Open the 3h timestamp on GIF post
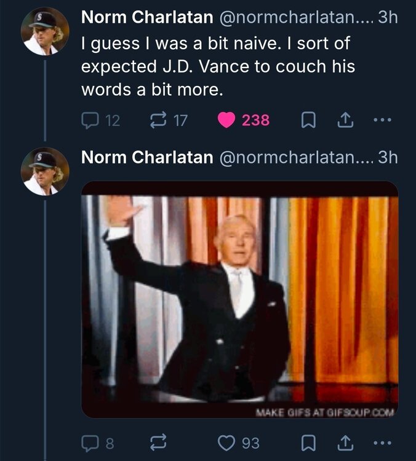 point(388,157)
